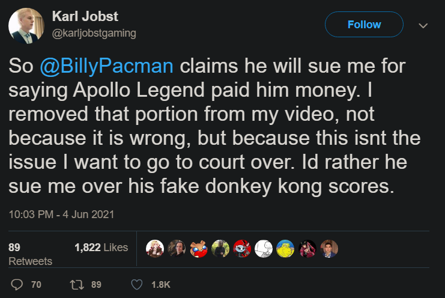
Task: Click the white sketch-drawing liker avatar
Action: click(x=264, y=248)
